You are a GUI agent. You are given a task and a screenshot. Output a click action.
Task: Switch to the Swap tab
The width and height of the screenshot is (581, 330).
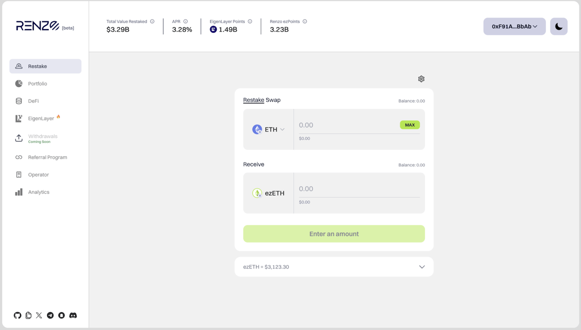273,100
